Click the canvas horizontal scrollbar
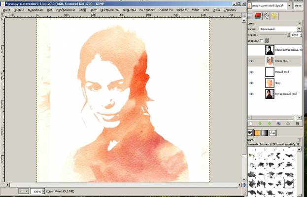 click(x=124, y=185)
